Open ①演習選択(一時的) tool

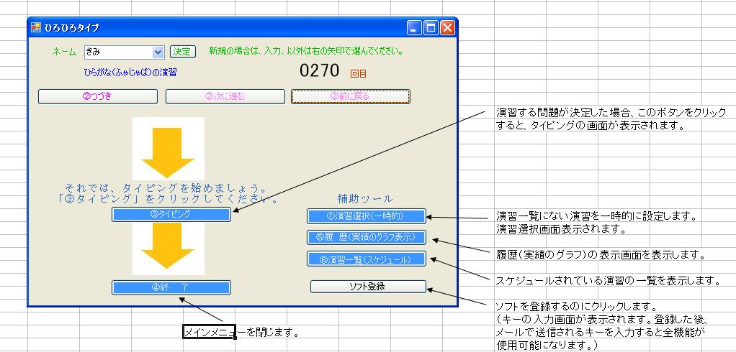coord(367,216)
